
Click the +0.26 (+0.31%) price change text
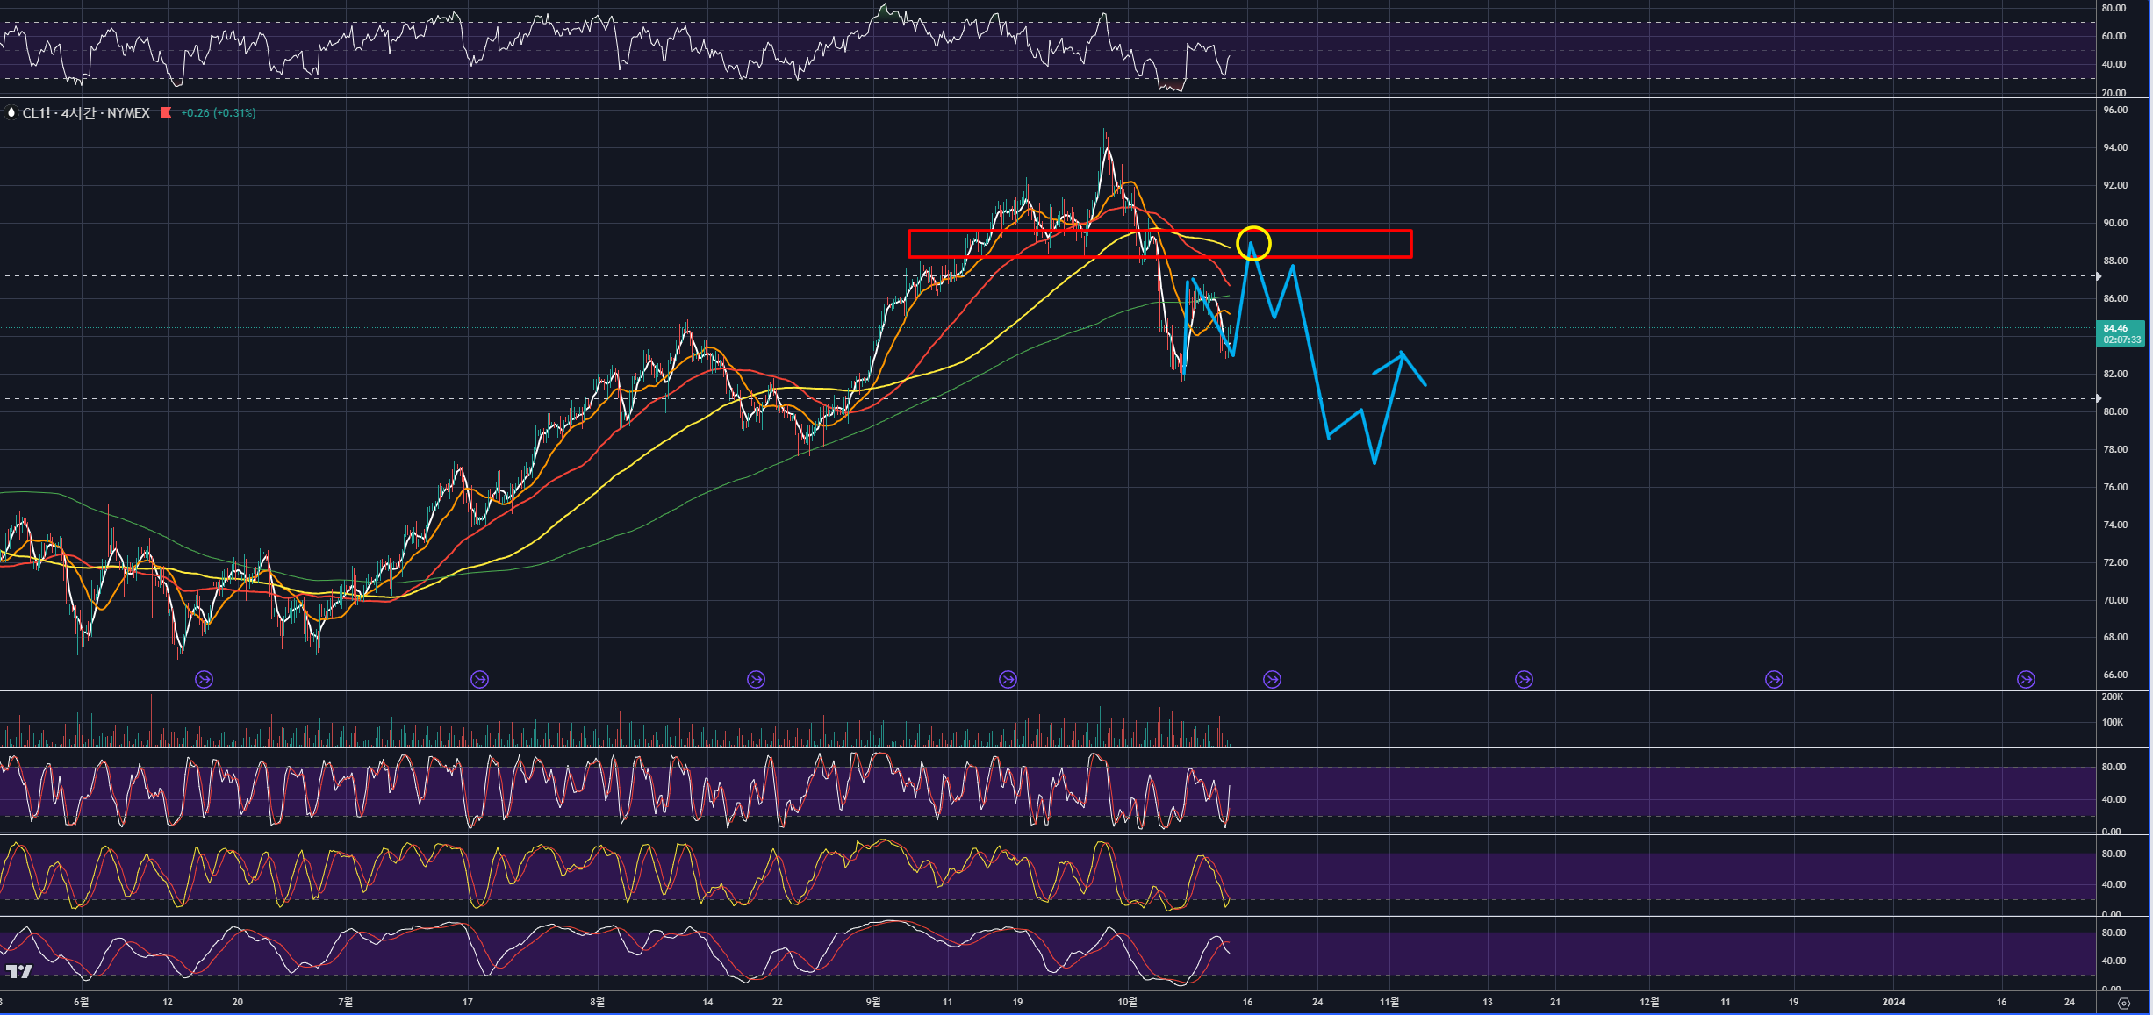point(218,113)
